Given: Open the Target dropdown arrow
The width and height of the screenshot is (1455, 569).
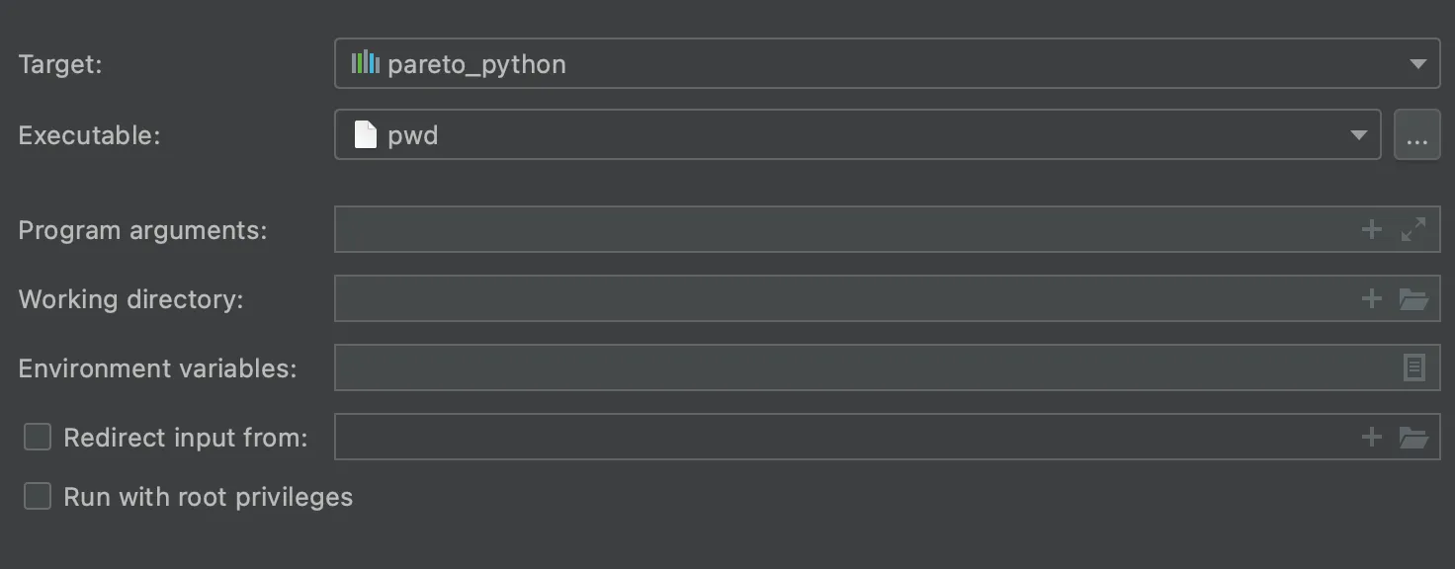Looking at the screenshot, I should tap(1417, 64).
